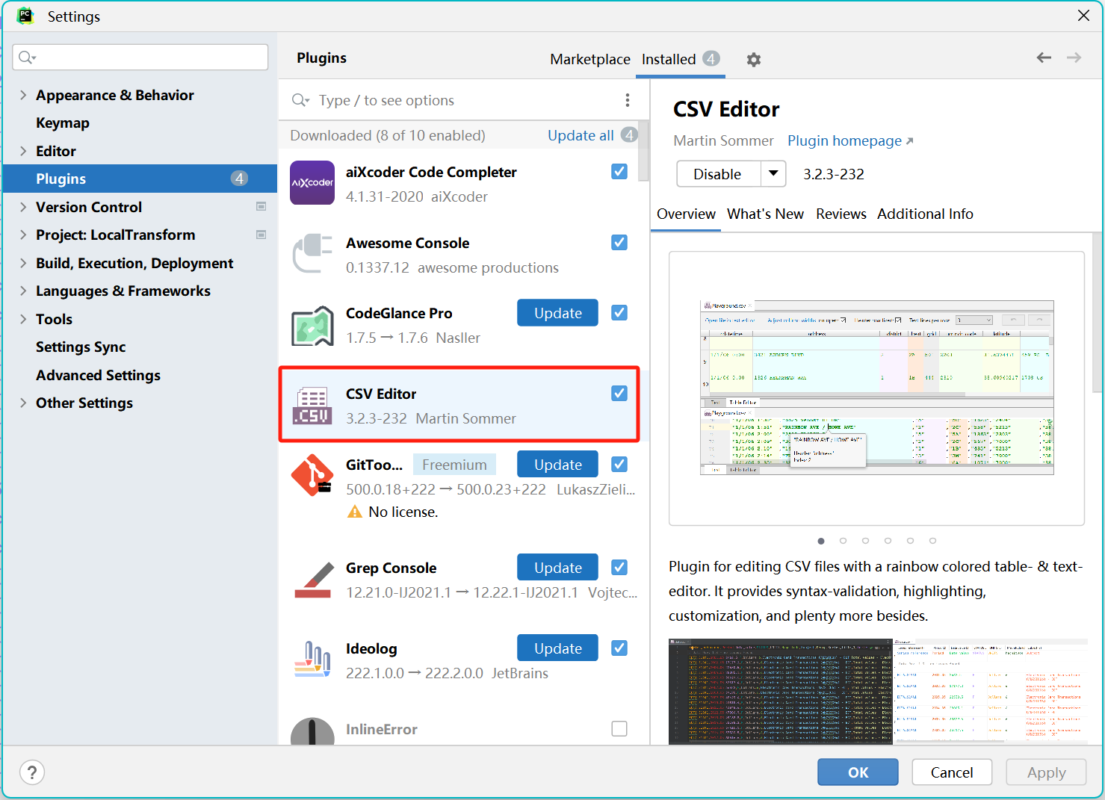Open the help question mark button
Viewport: 1105px width, 800px height.
(32, 772)
